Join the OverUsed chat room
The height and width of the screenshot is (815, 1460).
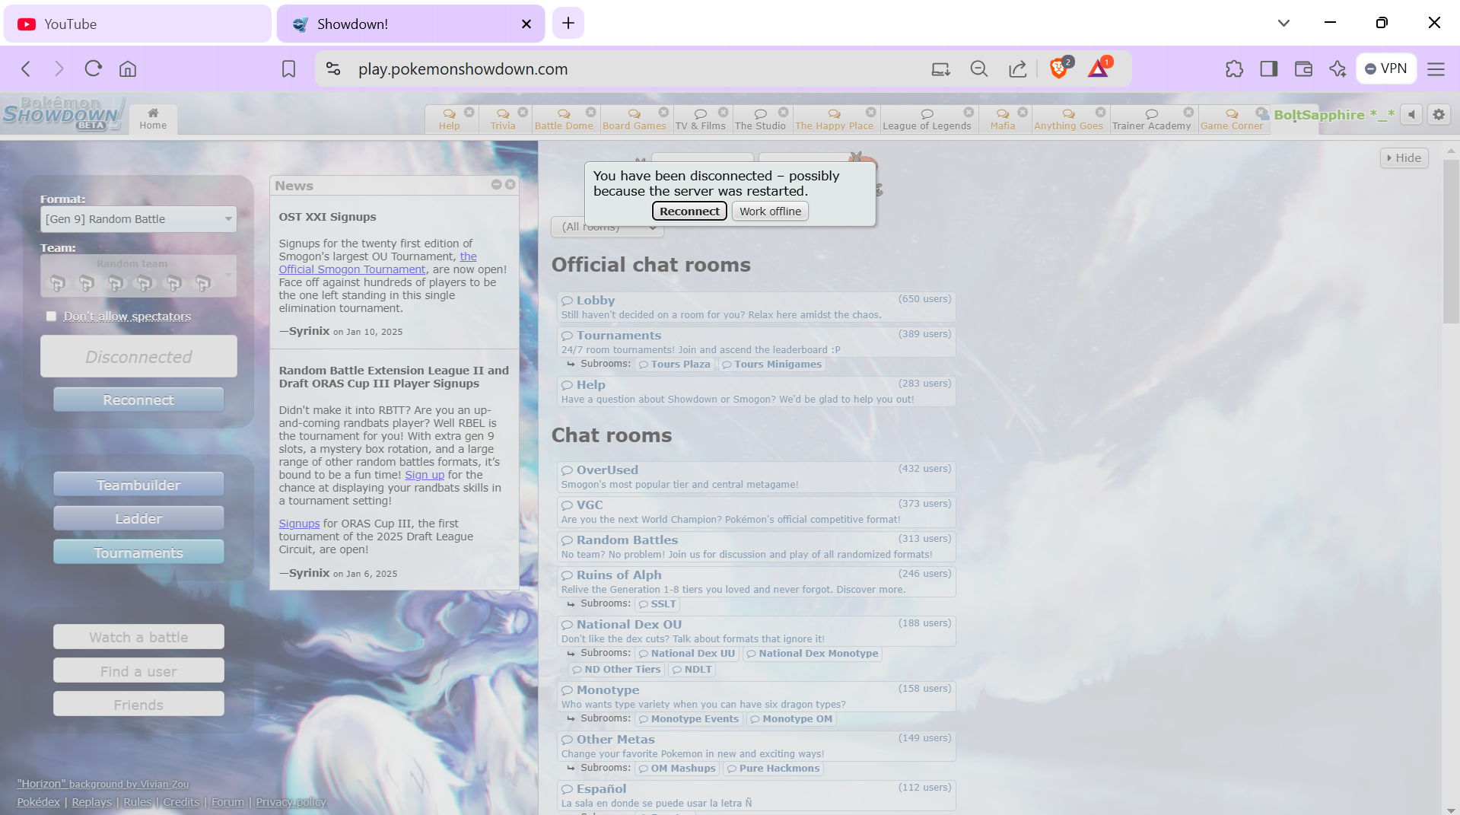tap(756, 476)
